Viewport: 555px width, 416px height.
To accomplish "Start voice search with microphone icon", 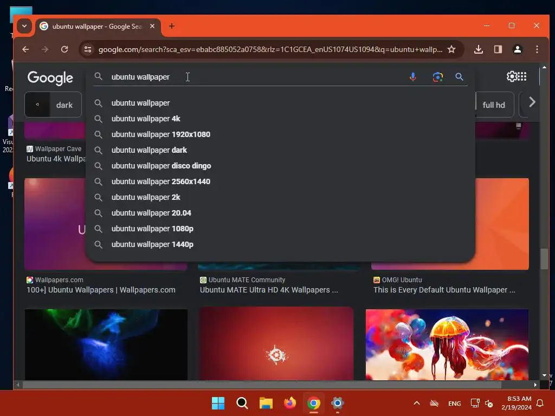I will (412, 77).
